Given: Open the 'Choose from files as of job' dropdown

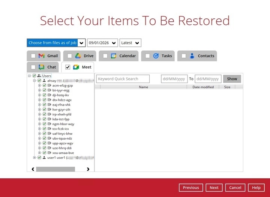Looking at the screenshot, I should pos(81,43).
